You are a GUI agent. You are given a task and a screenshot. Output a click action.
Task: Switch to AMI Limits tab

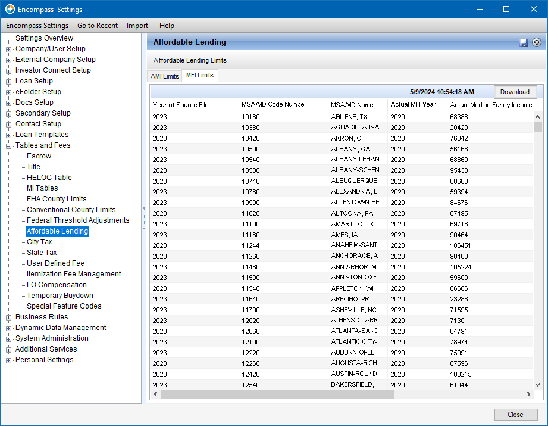[x=165, y=76]
